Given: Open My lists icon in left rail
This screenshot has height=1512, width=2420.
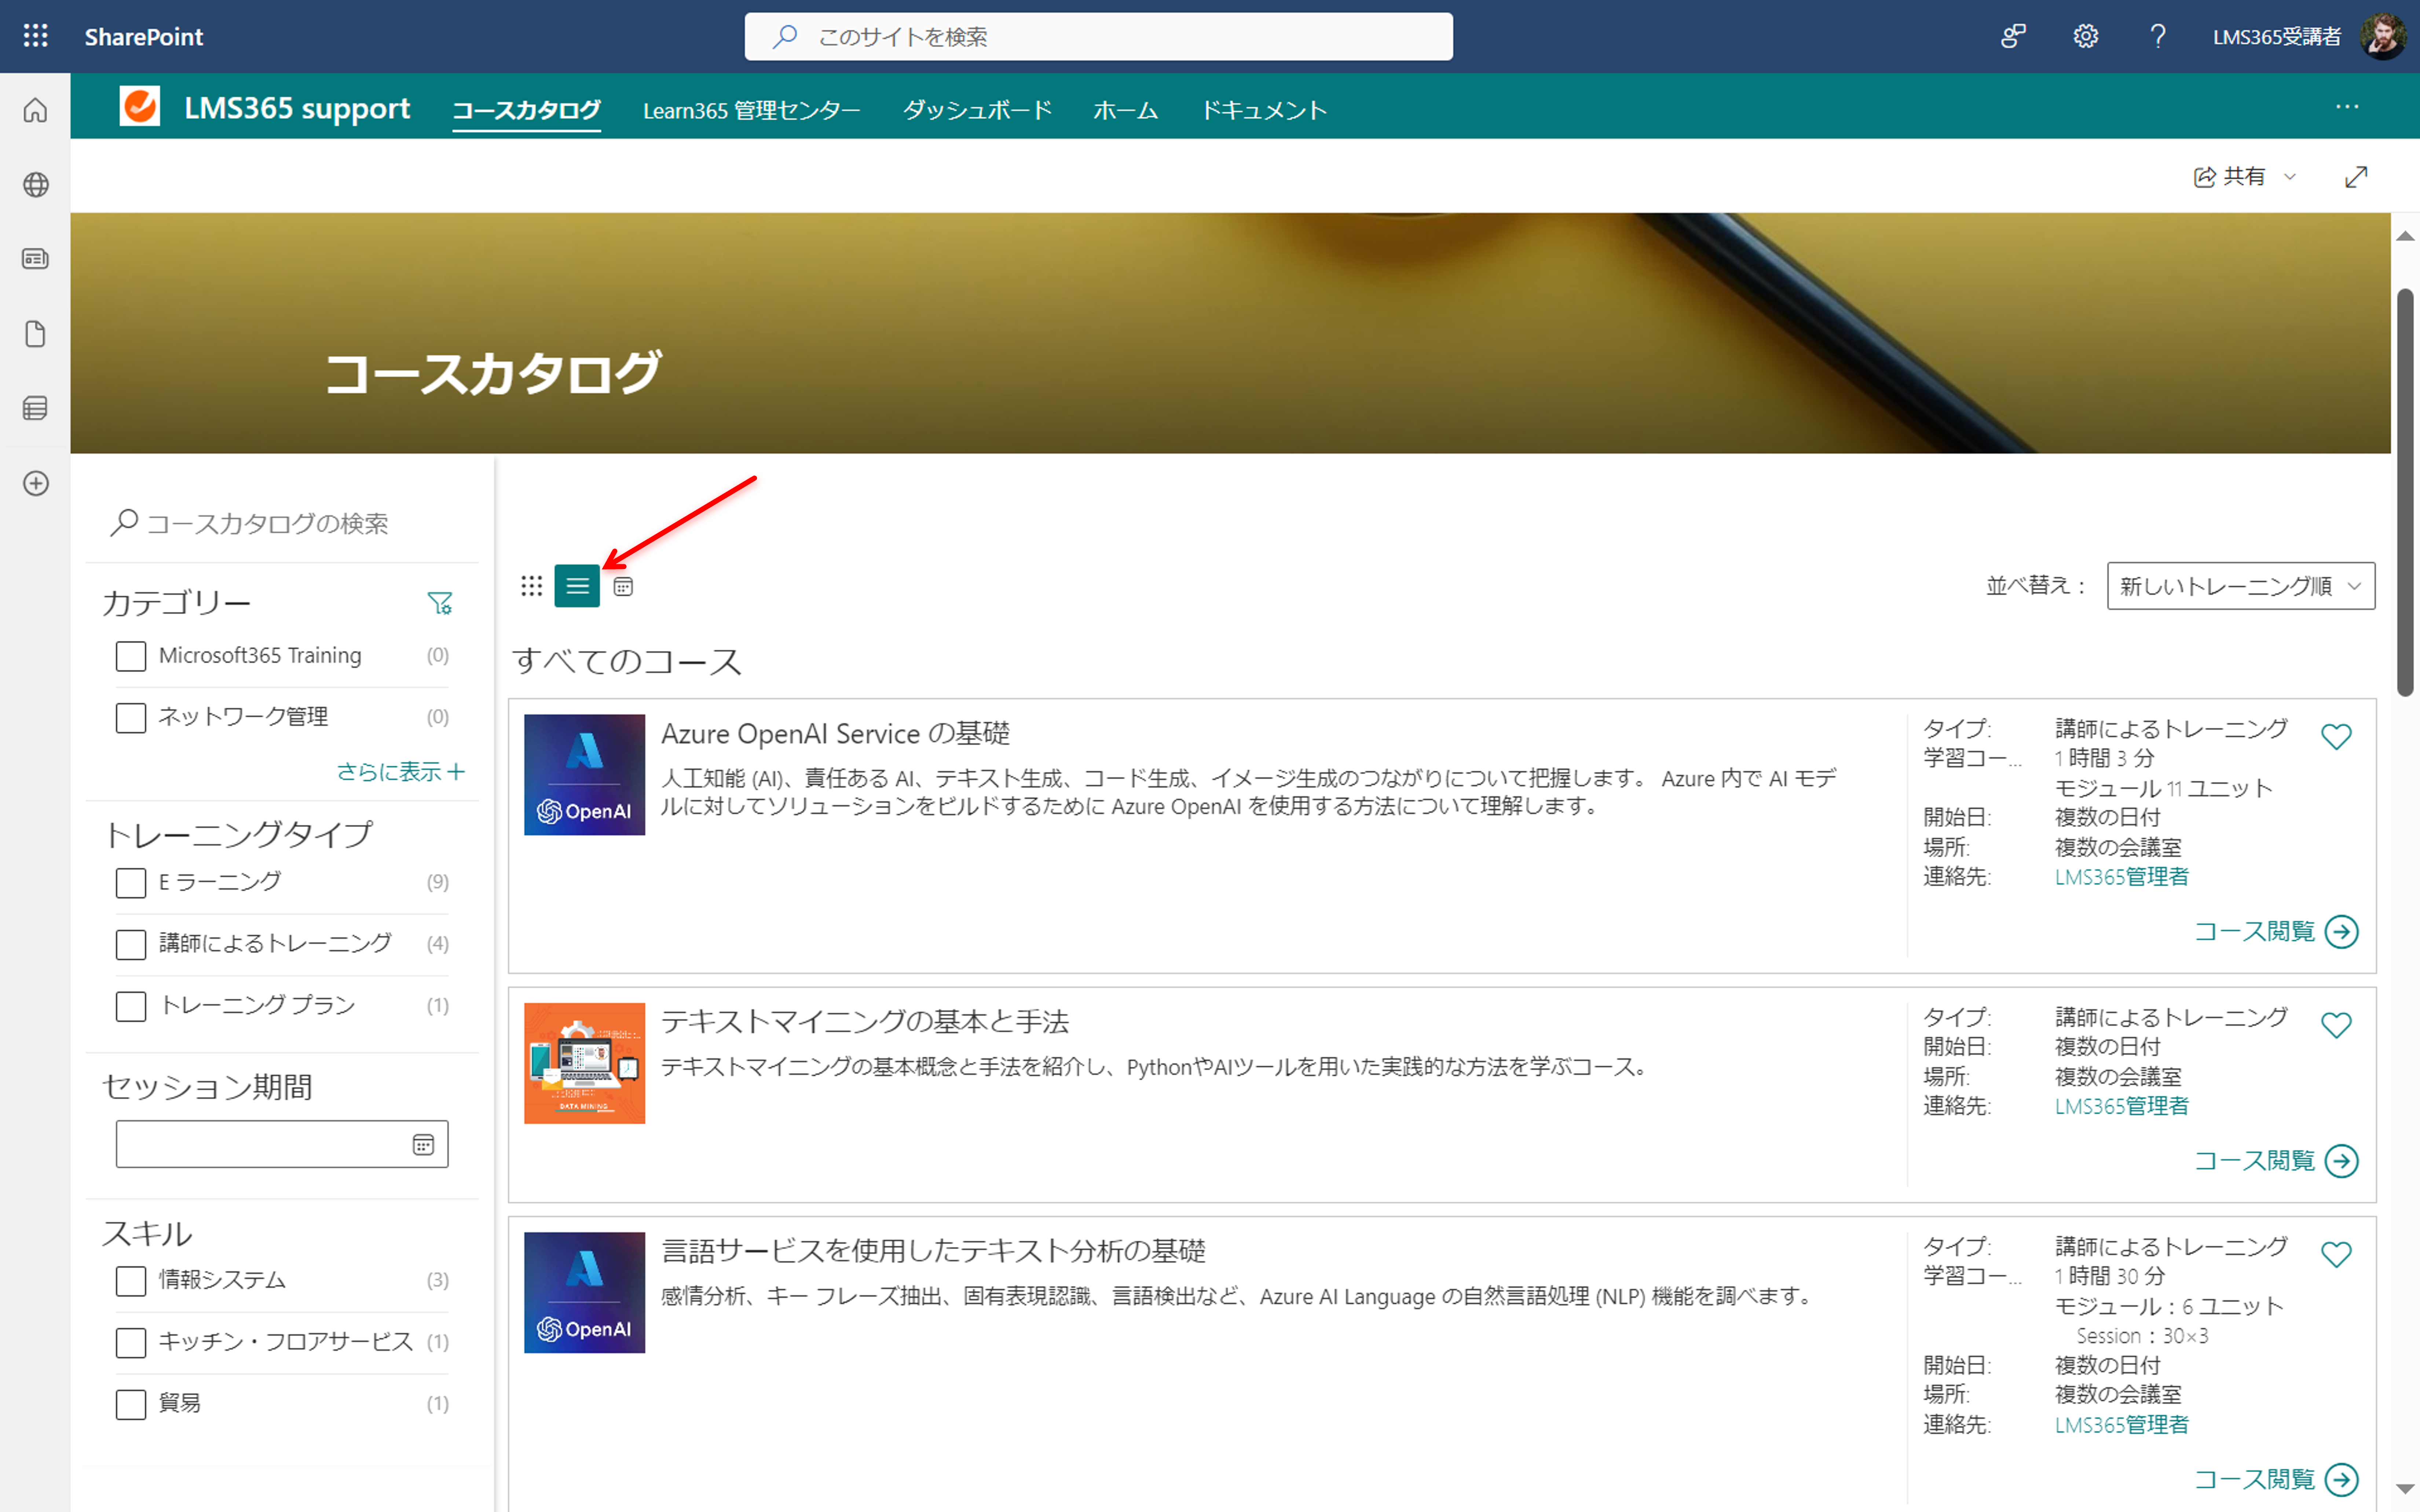Looking at the screenshot, I should (x=35, y=408).
